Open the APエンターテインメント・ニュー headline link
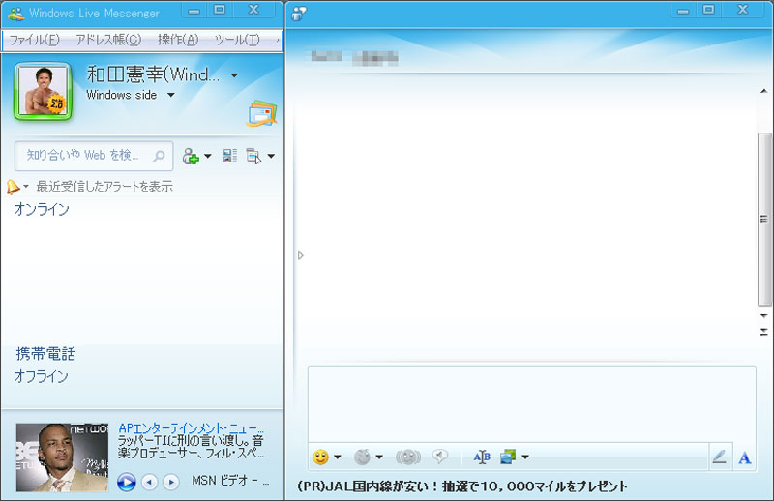Screen dimensions: 774x501 pyautogui.click(x=191, y=427)
